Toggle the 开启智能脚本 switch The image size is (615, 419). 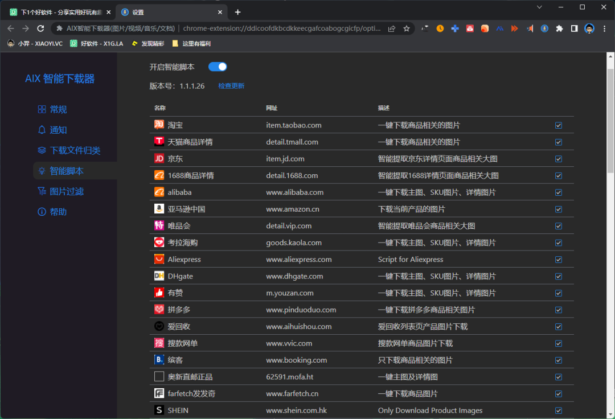tap(218, 67)
